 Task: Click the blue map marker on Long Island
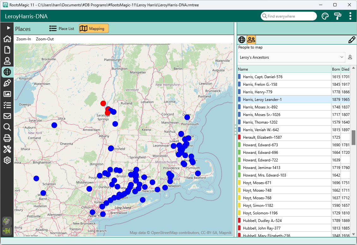coord(143,200)
